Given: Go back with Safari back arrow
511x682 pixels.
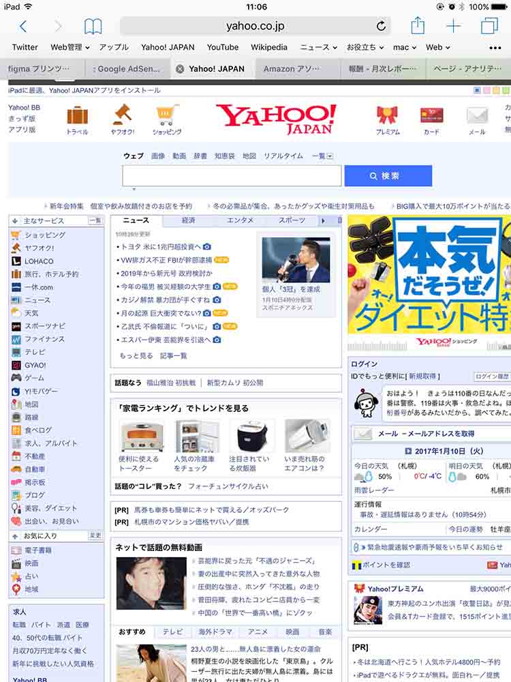Looking at the screenshot, I should click(23, 27).
